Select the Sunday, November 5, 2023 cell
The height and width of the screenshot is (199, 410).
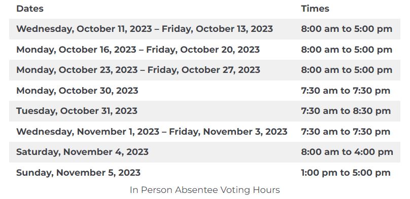(x=78, y=172)
